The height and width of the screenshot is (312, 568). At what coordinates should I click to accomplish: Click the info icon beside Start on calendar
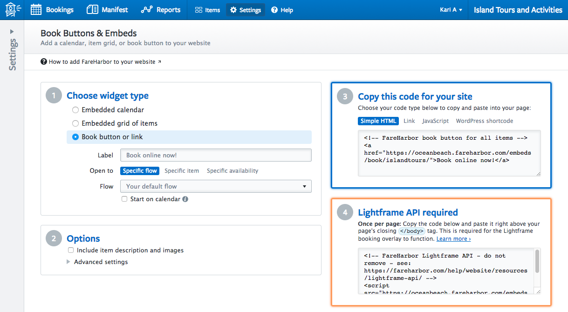[x=185, y=199]
